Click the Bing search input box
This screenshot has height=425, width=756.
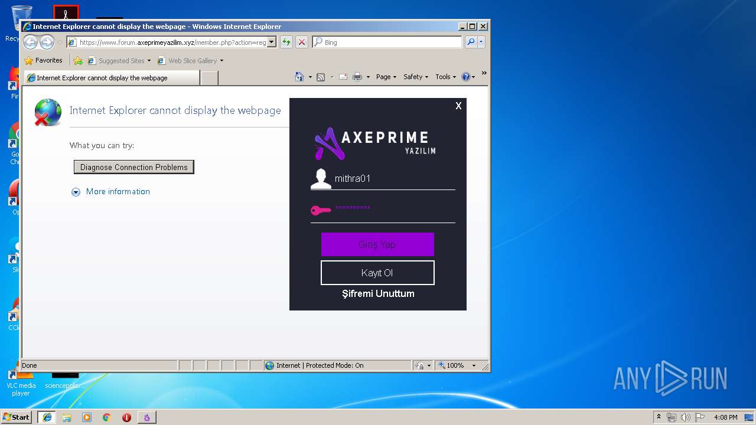tap(392, 42)
